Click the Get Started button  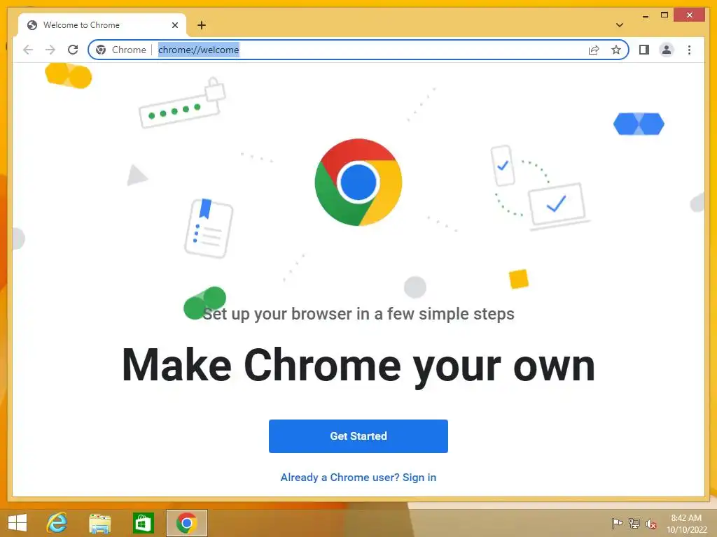point(358,436)
